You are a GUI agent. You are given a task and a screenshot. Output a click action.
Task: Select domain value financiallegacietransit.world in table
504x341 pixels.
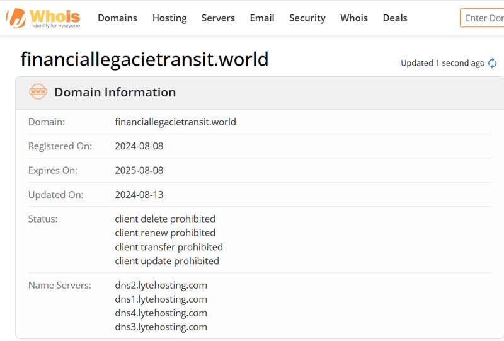tap(176, 122)
